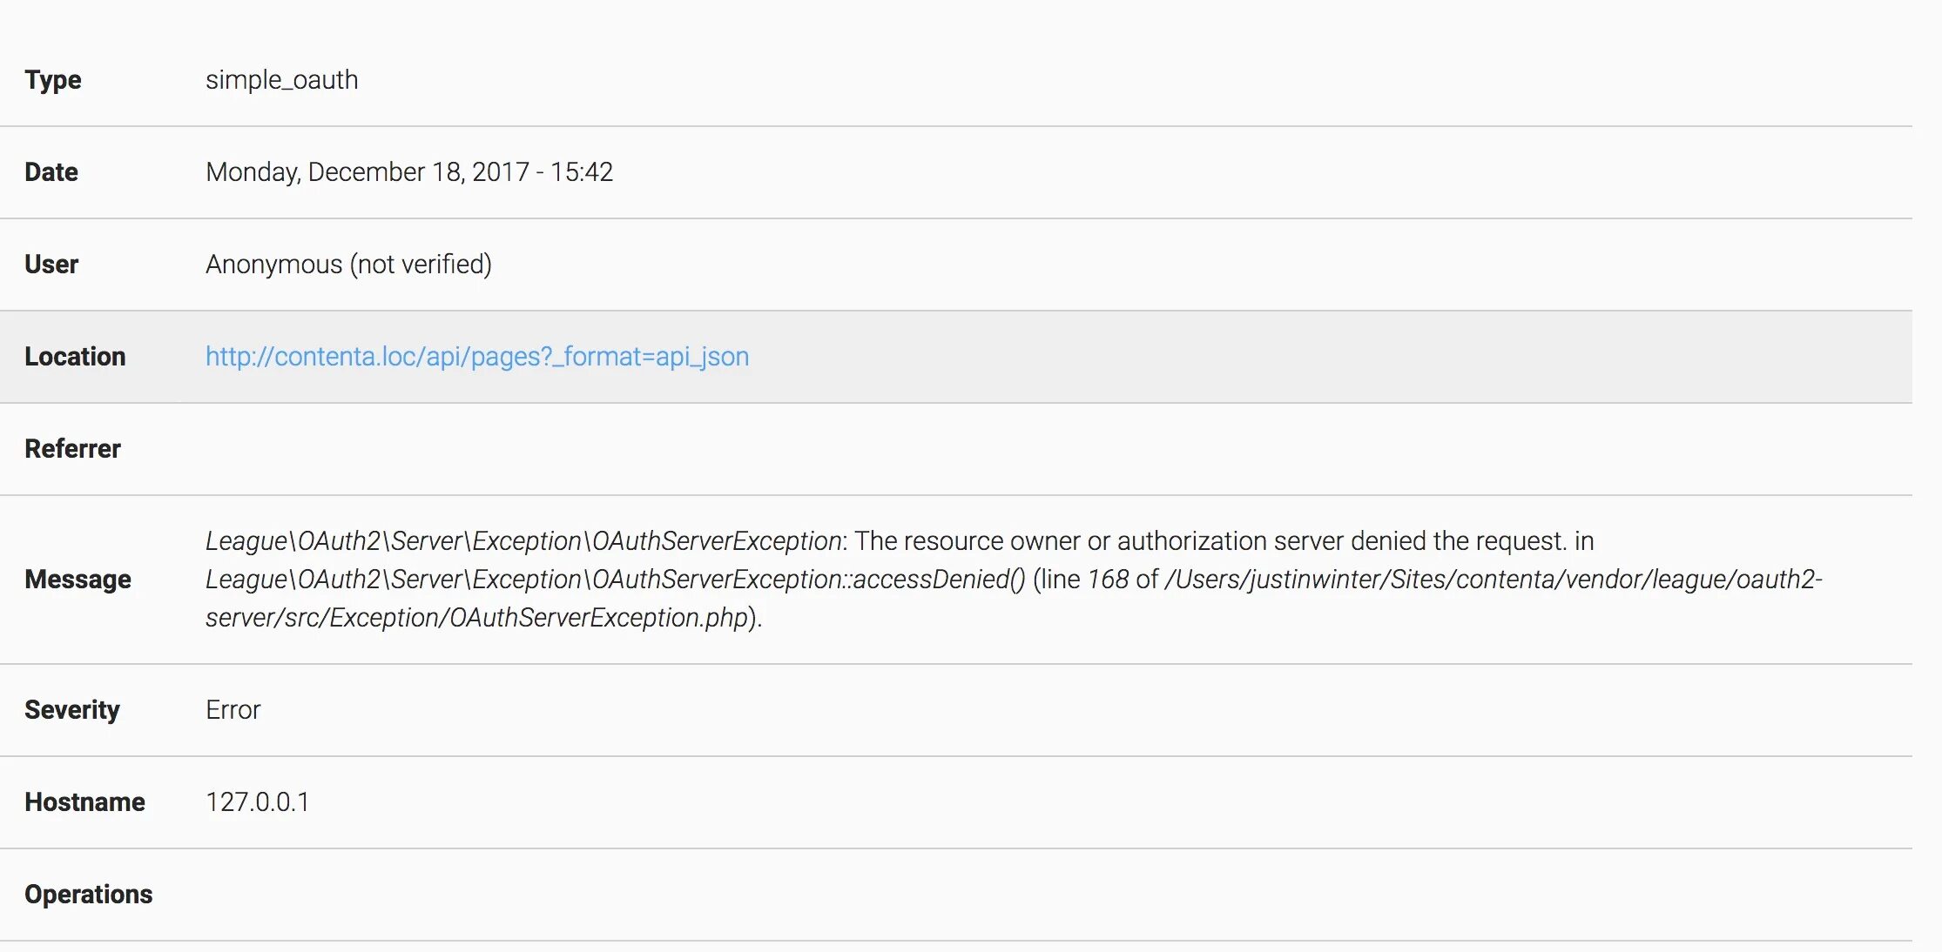Click the Operations row label
Screen dimensions: 1942x952
click(x=88, y=895)
